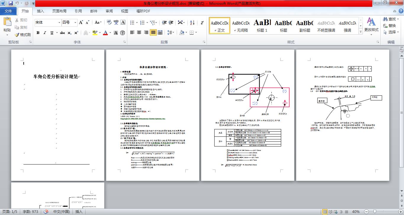
Task: Click the sort (A-Z) icon
Action: [192, 22]
